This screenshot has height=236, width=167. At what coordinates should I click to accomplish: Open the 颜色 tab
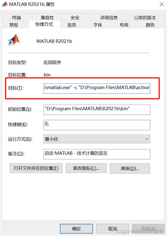[x=150, y=25]
